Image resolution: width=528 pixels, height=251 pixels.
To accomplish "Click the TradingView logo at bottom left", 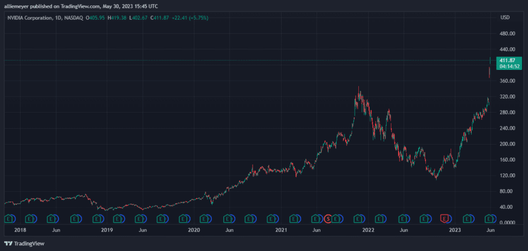I will 24,244.
